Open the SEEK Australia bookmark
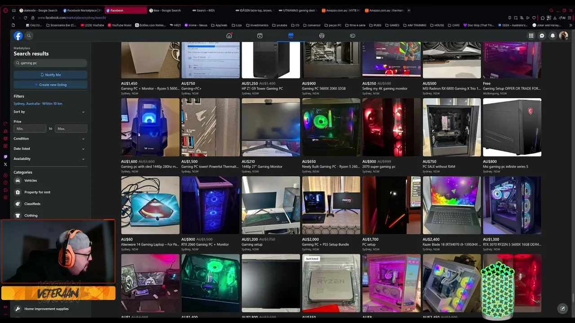This screenshot has width=575, height=323. pos(513,25)
